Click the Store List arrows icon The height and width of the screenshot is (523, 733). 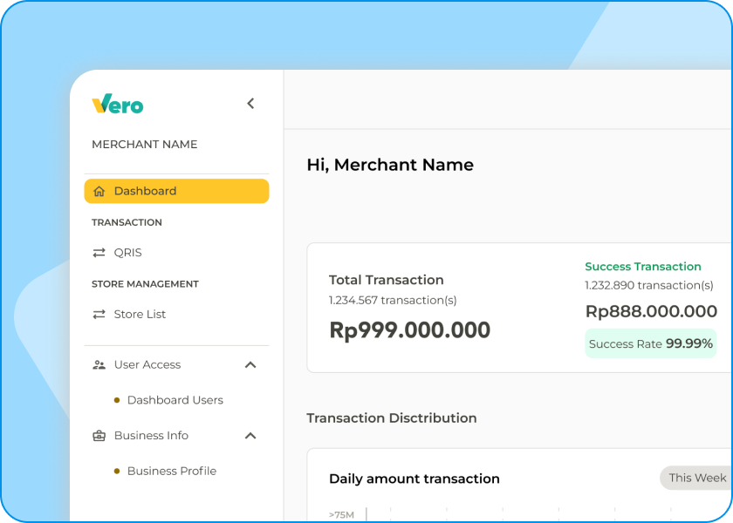pos(99,315)
